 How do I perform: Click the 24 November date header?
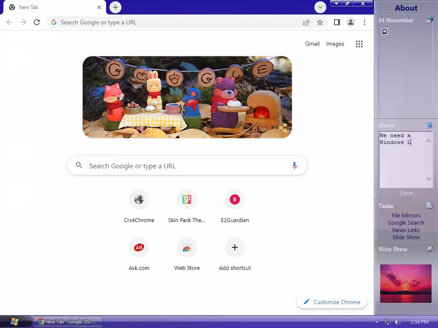coord(396,20)
